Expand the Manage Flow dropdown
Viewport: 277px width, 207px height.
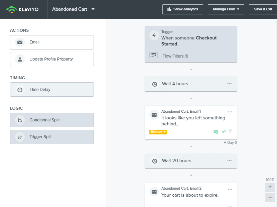click(226, 9)
